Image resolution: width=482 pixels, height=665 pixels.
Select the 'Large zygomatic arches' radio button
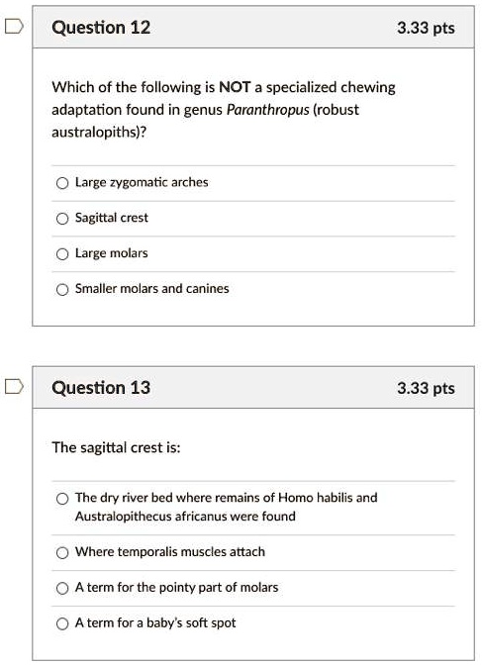pos(62,183)
